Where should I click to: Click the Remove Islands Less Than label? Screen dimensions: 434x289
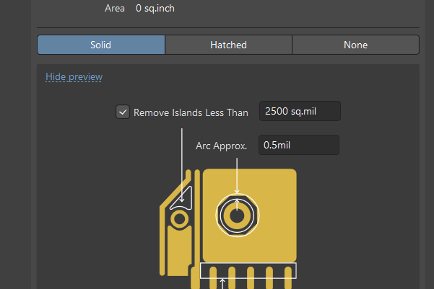pos(191,112)
